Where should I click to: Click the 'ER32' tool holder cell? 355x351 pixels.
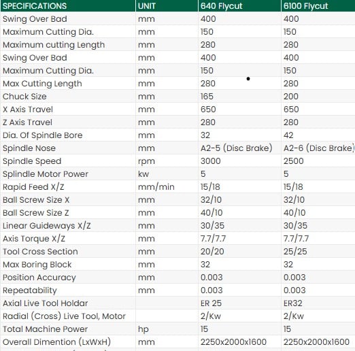point(292,303)
